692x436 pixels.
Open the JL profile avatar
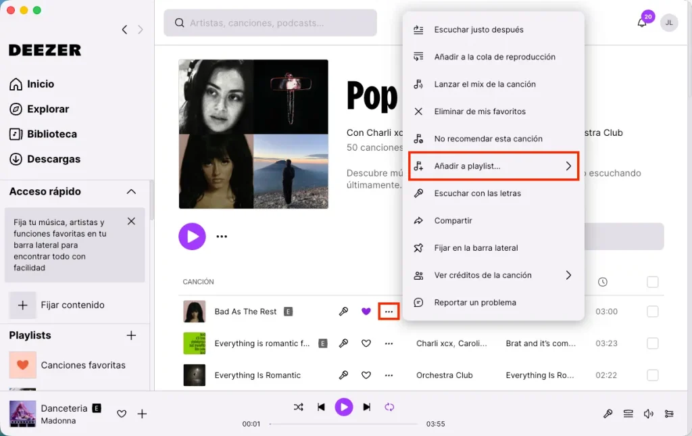[668, 22]
